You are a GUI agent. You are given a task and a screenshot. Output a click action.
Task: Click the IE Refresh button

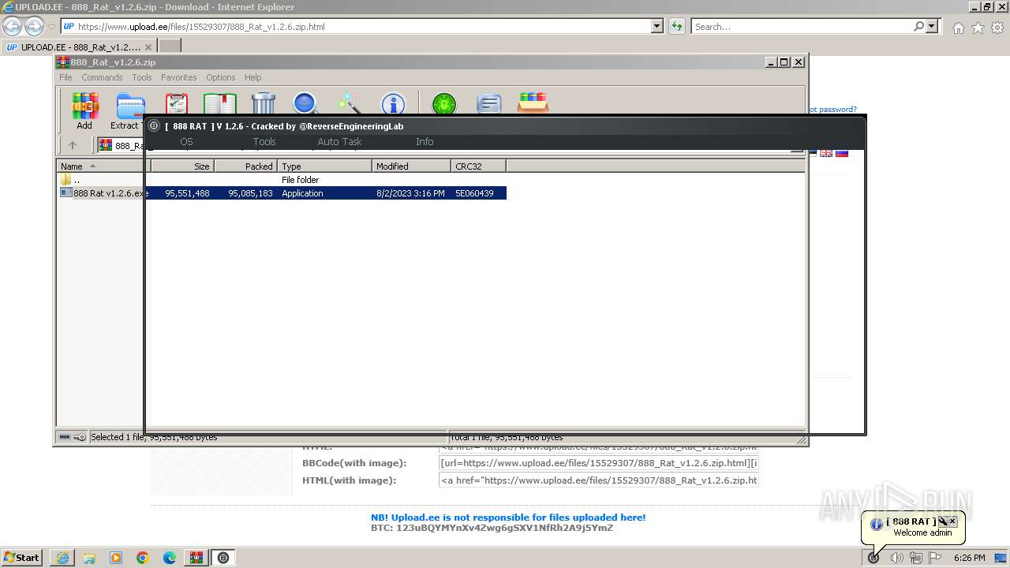pos(676,26)
